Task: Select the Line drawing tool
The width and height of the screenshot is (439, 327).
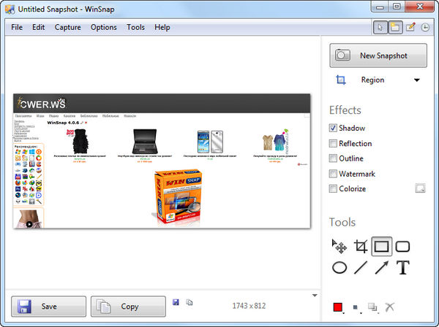Action: (360, 268)
